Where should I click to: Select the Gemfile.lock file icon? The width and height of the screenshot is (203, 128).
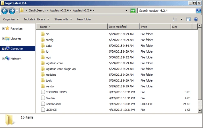(x=43, y=104)
